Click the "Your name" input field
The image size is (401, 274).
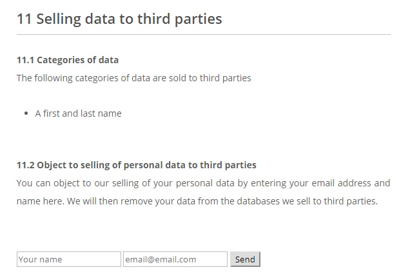tap(69, 259)
